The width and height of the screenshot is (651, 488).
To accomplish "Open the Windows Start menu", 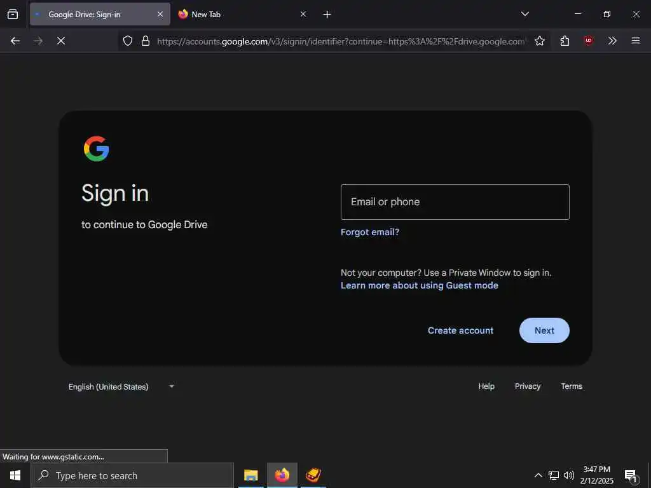I will pos(15,475).
